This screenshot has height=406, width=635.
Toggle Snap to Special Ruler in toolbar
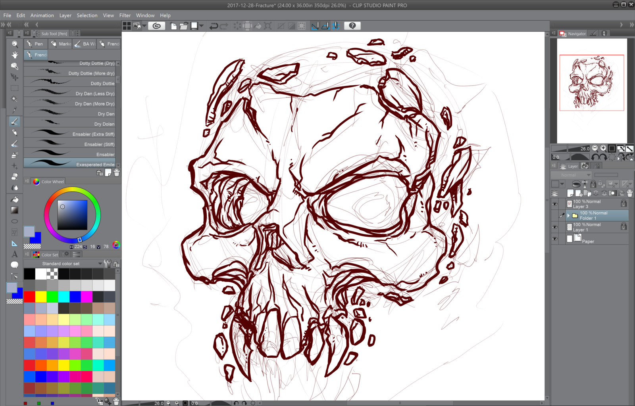pos(325,26)
